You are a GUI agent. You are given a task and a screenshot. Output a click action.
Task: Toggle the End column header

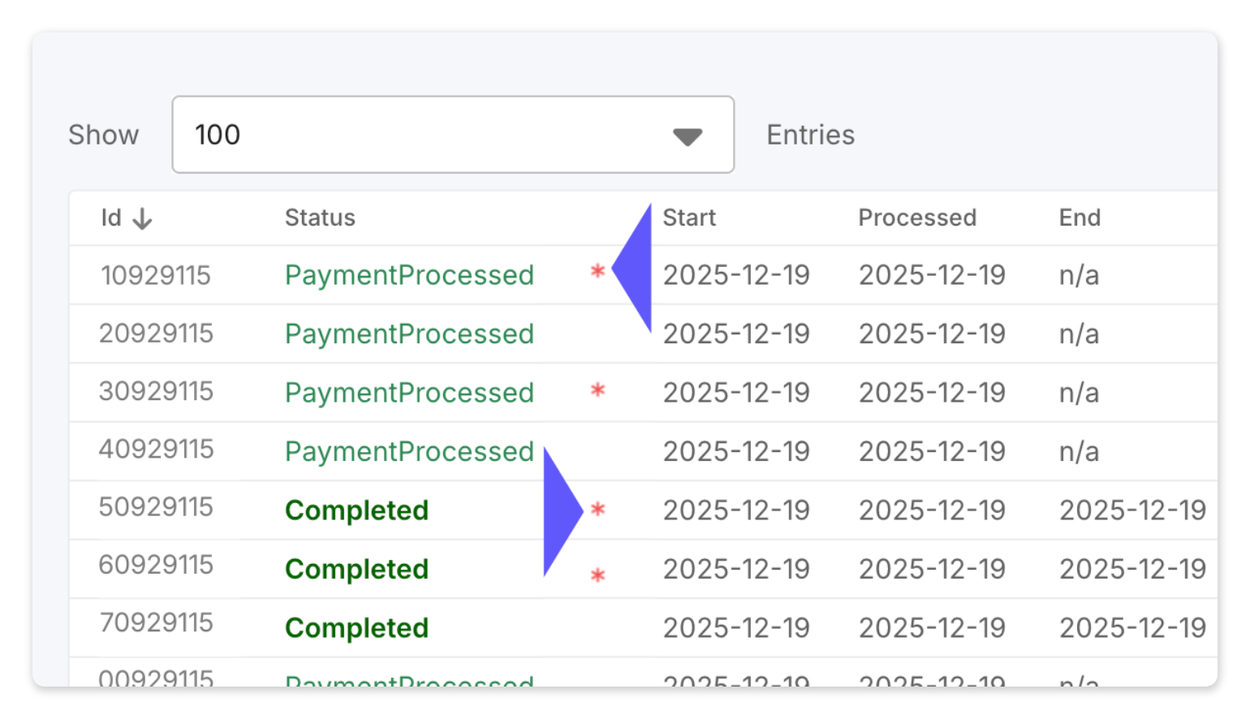click(1079, 217)
